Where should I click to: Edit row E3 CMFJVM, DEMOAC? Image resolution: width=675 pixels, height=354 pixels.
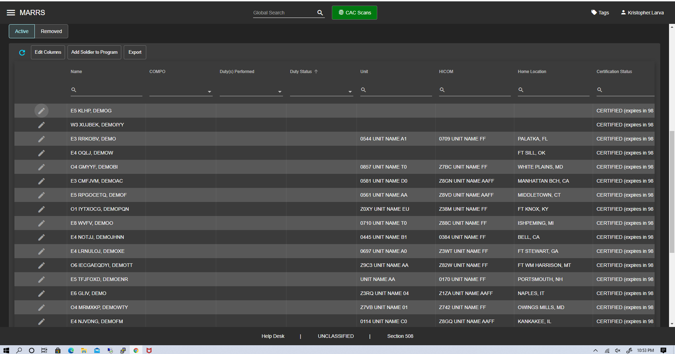tap(41, 181)
